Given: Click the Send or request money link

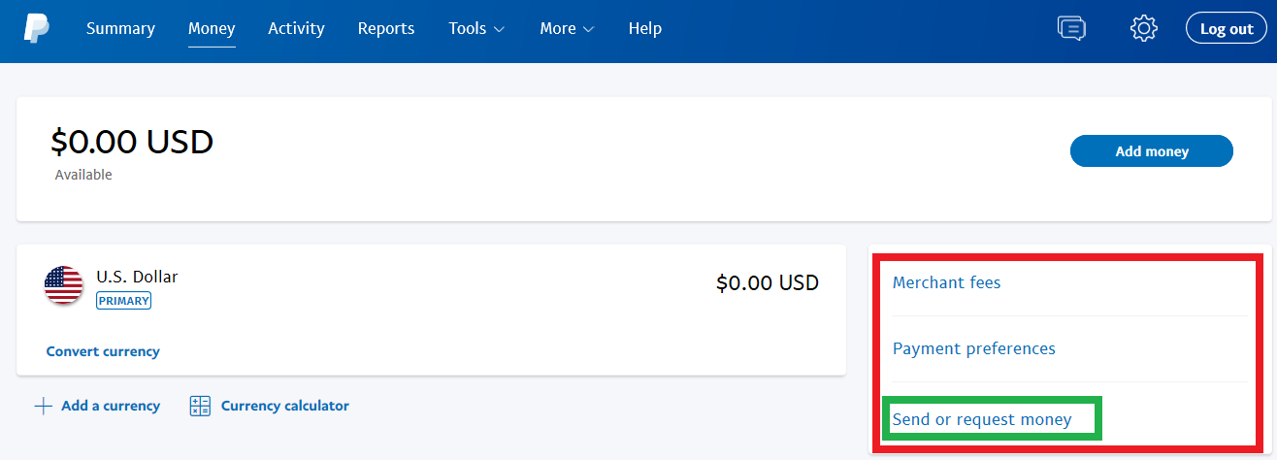Looking at the screenshot, I should (982, 419).
